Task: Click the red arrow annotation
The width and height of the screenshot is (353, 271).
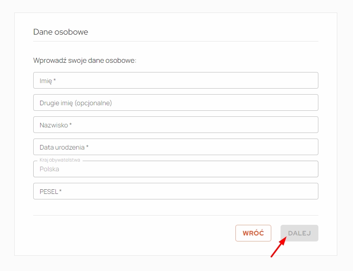Action: pyautogui.click(x=279, y=247)
